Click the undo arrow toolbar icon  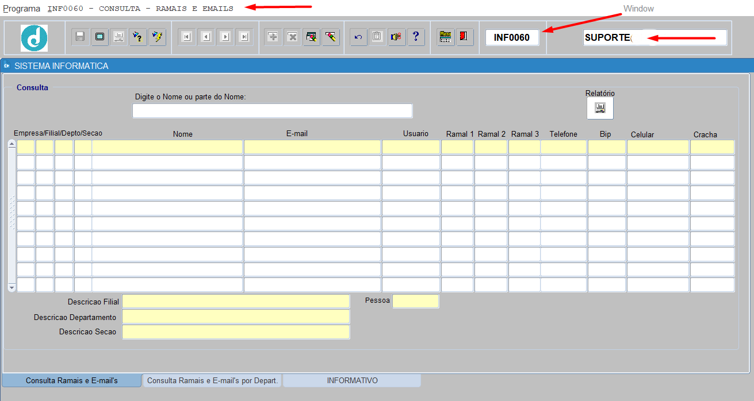358,37
